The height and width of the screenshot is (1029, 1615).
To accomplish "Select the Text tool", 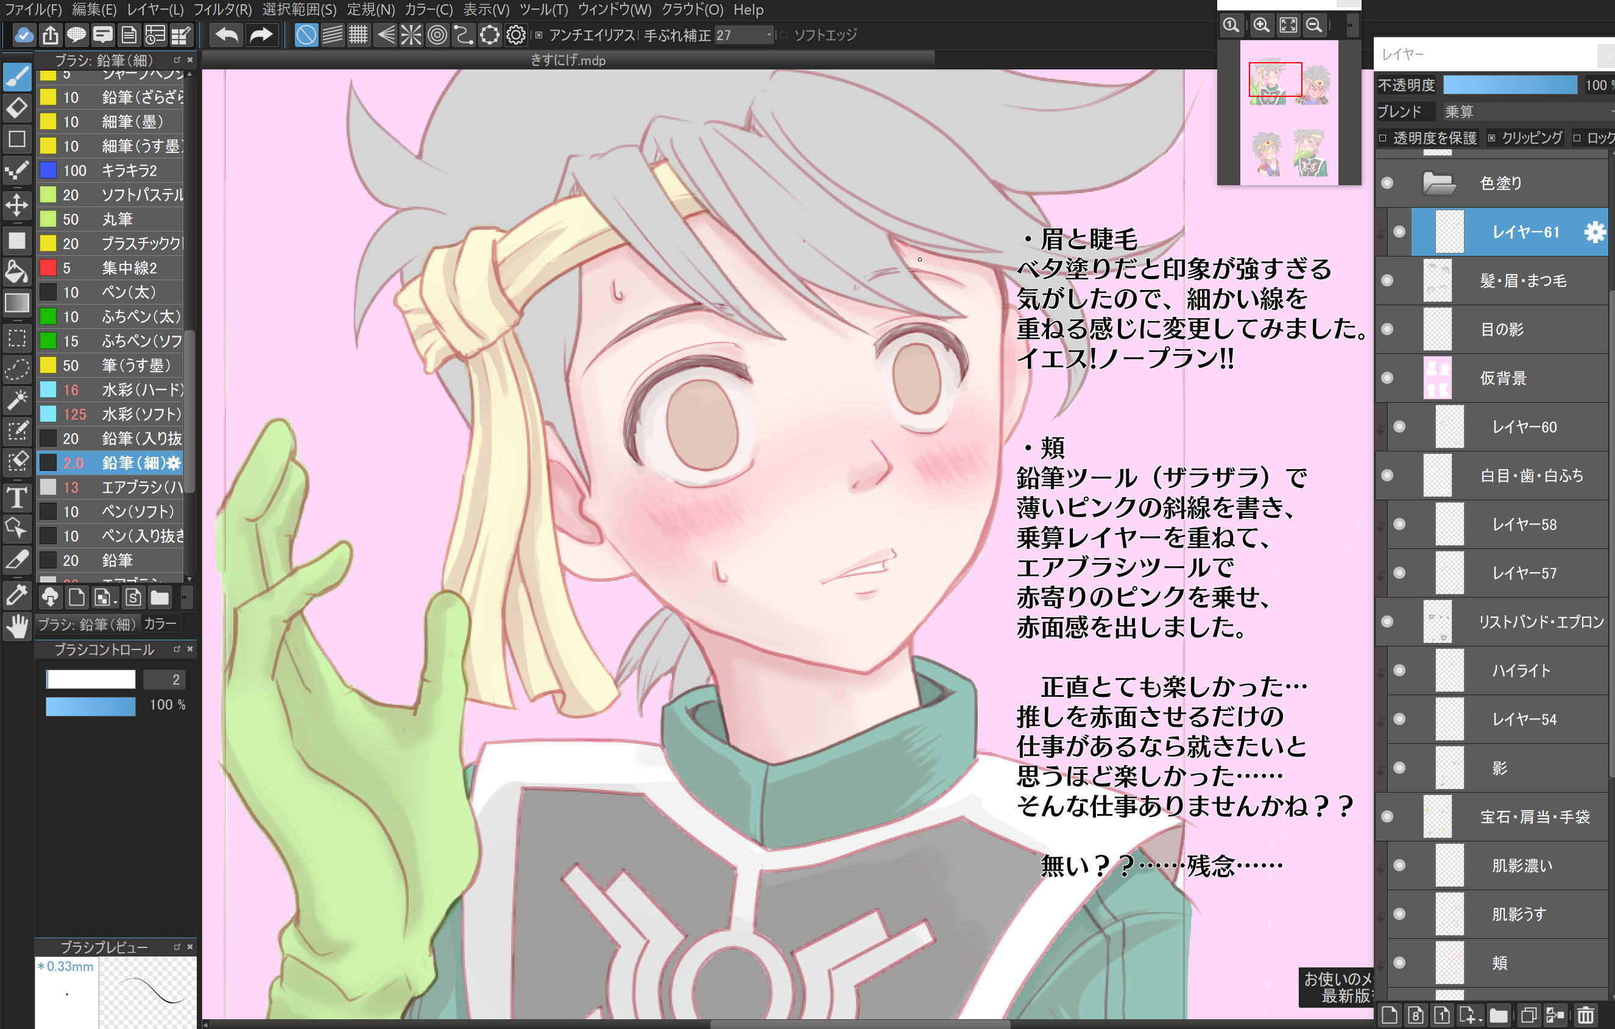I will coord(17,498).
